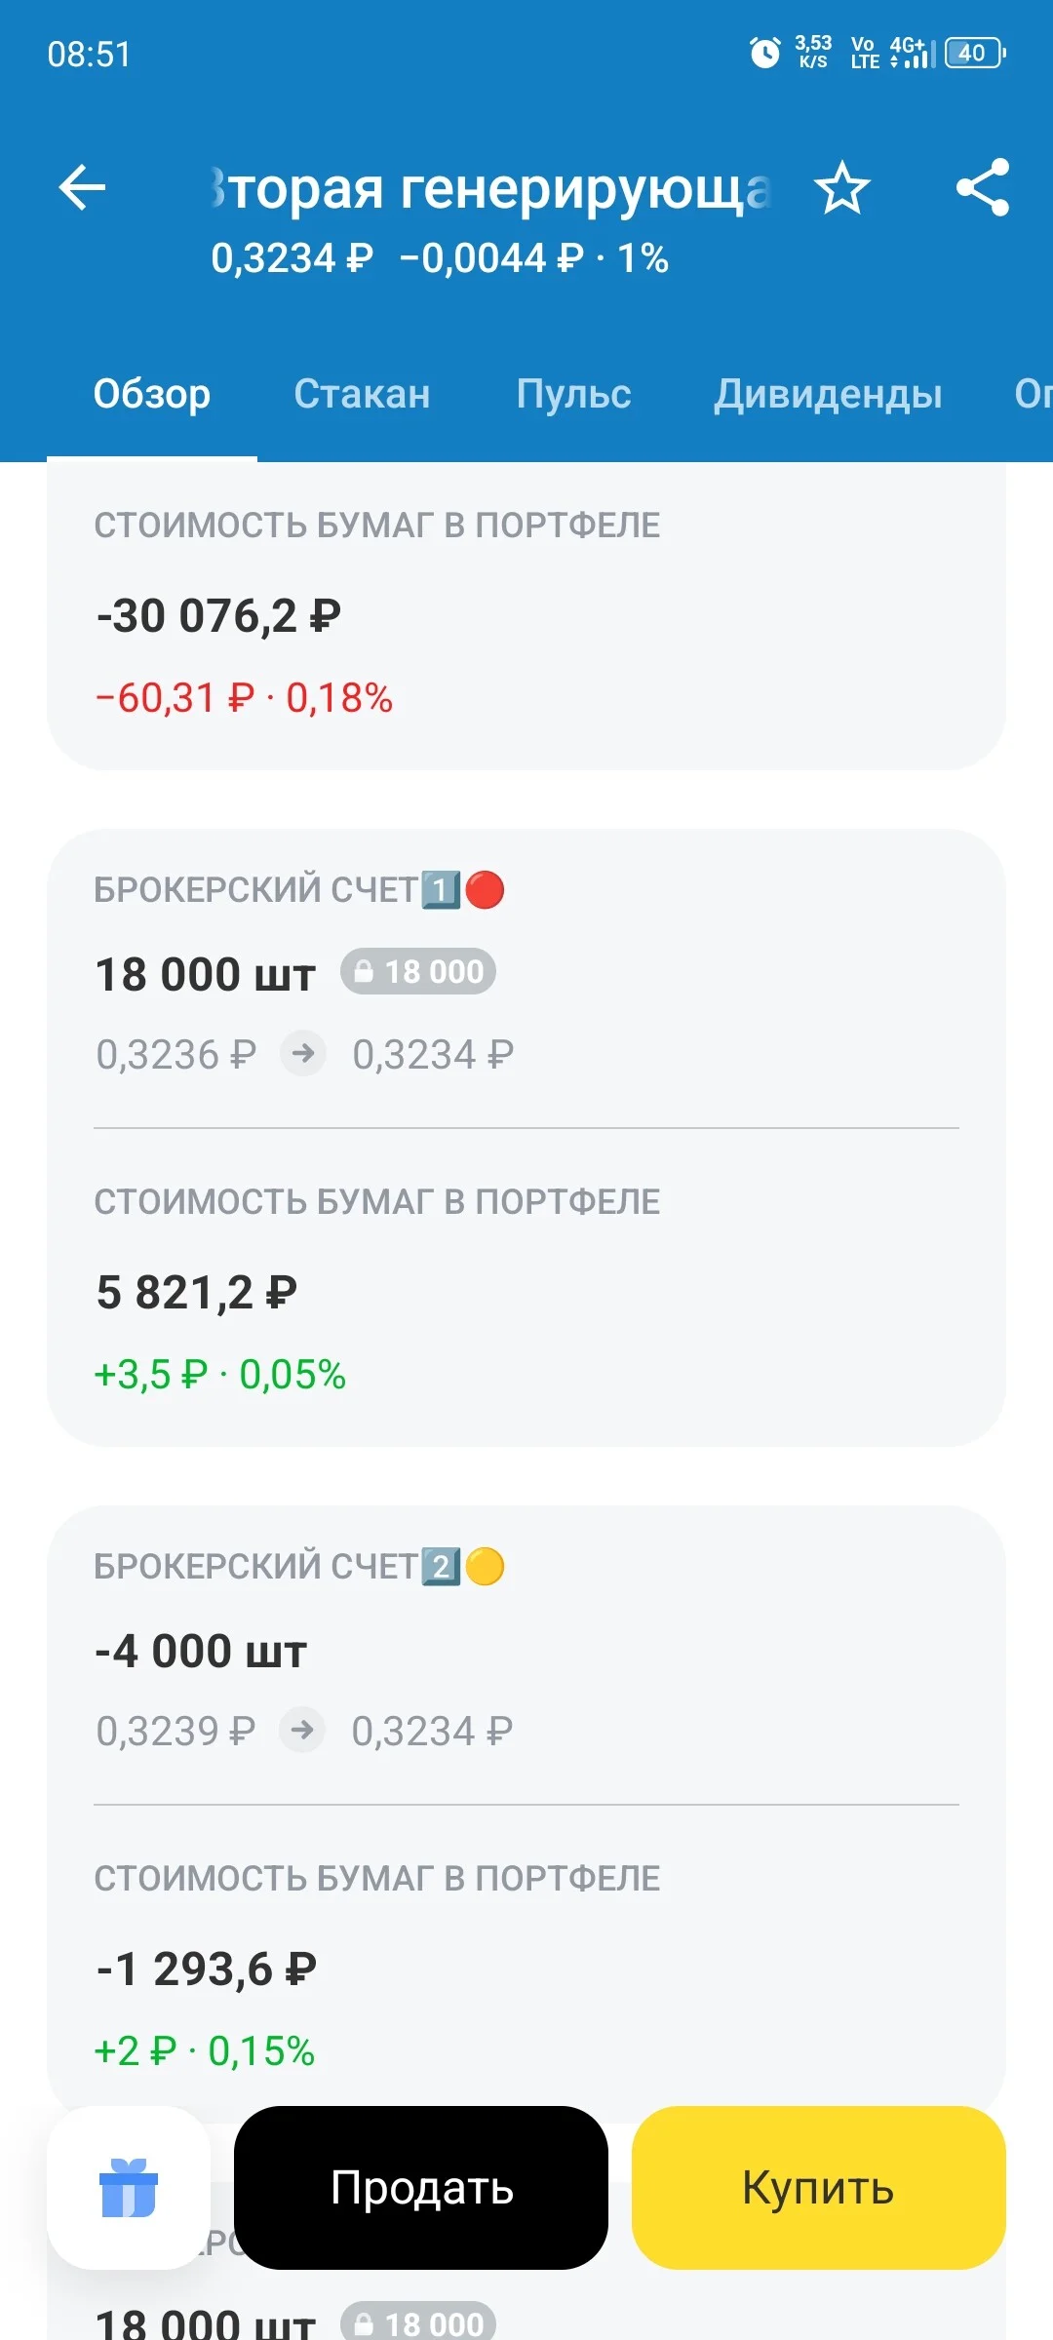Open the Брокерский счет 1 card
Screen dimensions: 1053x2340
526,1138
